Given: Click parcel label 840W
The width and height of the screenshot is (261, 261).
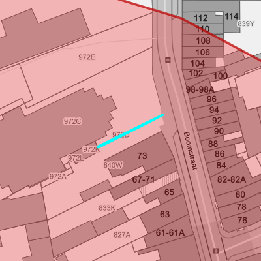Looking at the screenshot, I should [113, 165].
